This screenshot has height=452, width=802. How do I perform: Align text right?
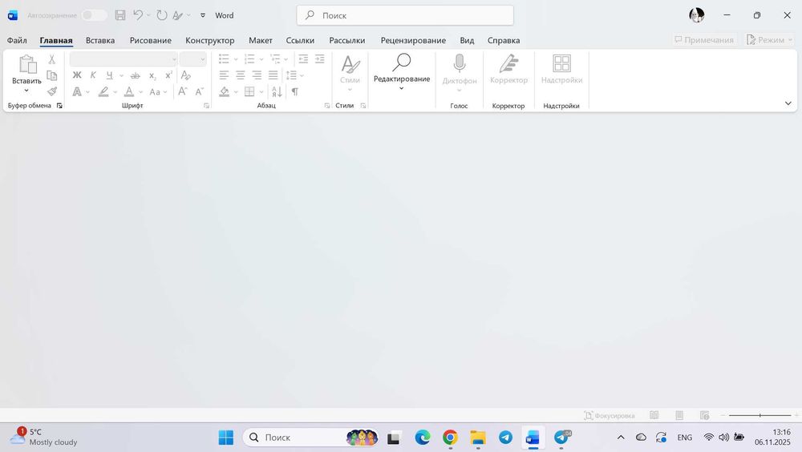pyautogui.click(x=257, y=75)
